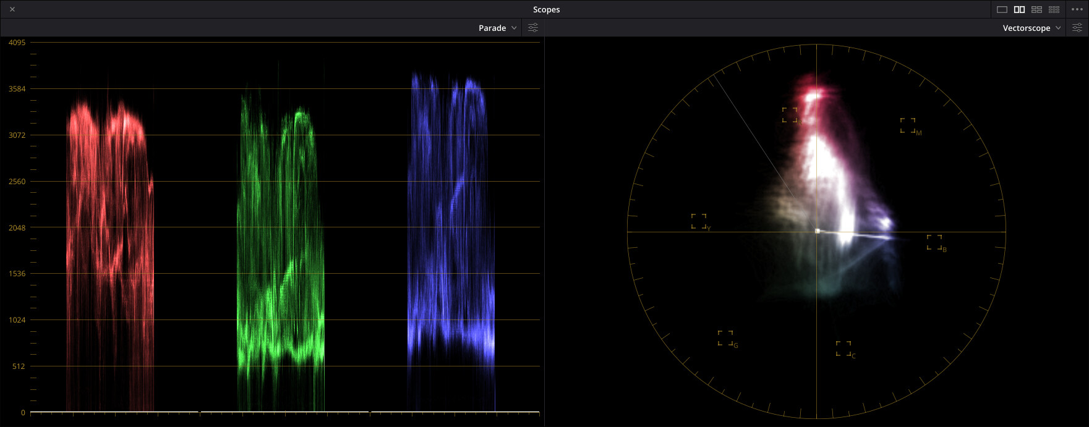
Task: Click the vectorscope center point marker
Action: coord(817,231)
